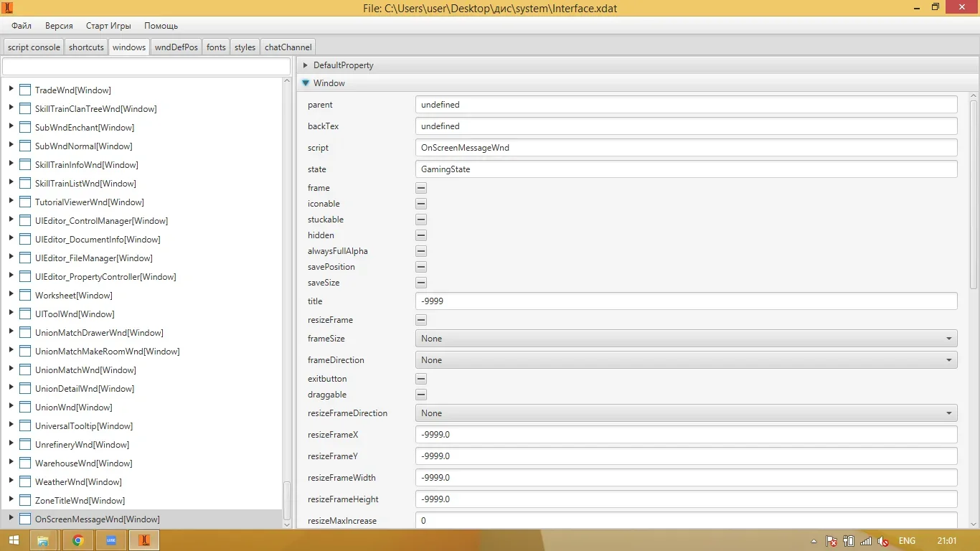Image resolution: width=980 pixels, height=551 pixels.
Task: Open the Файл menu
Action: [22, 26]
